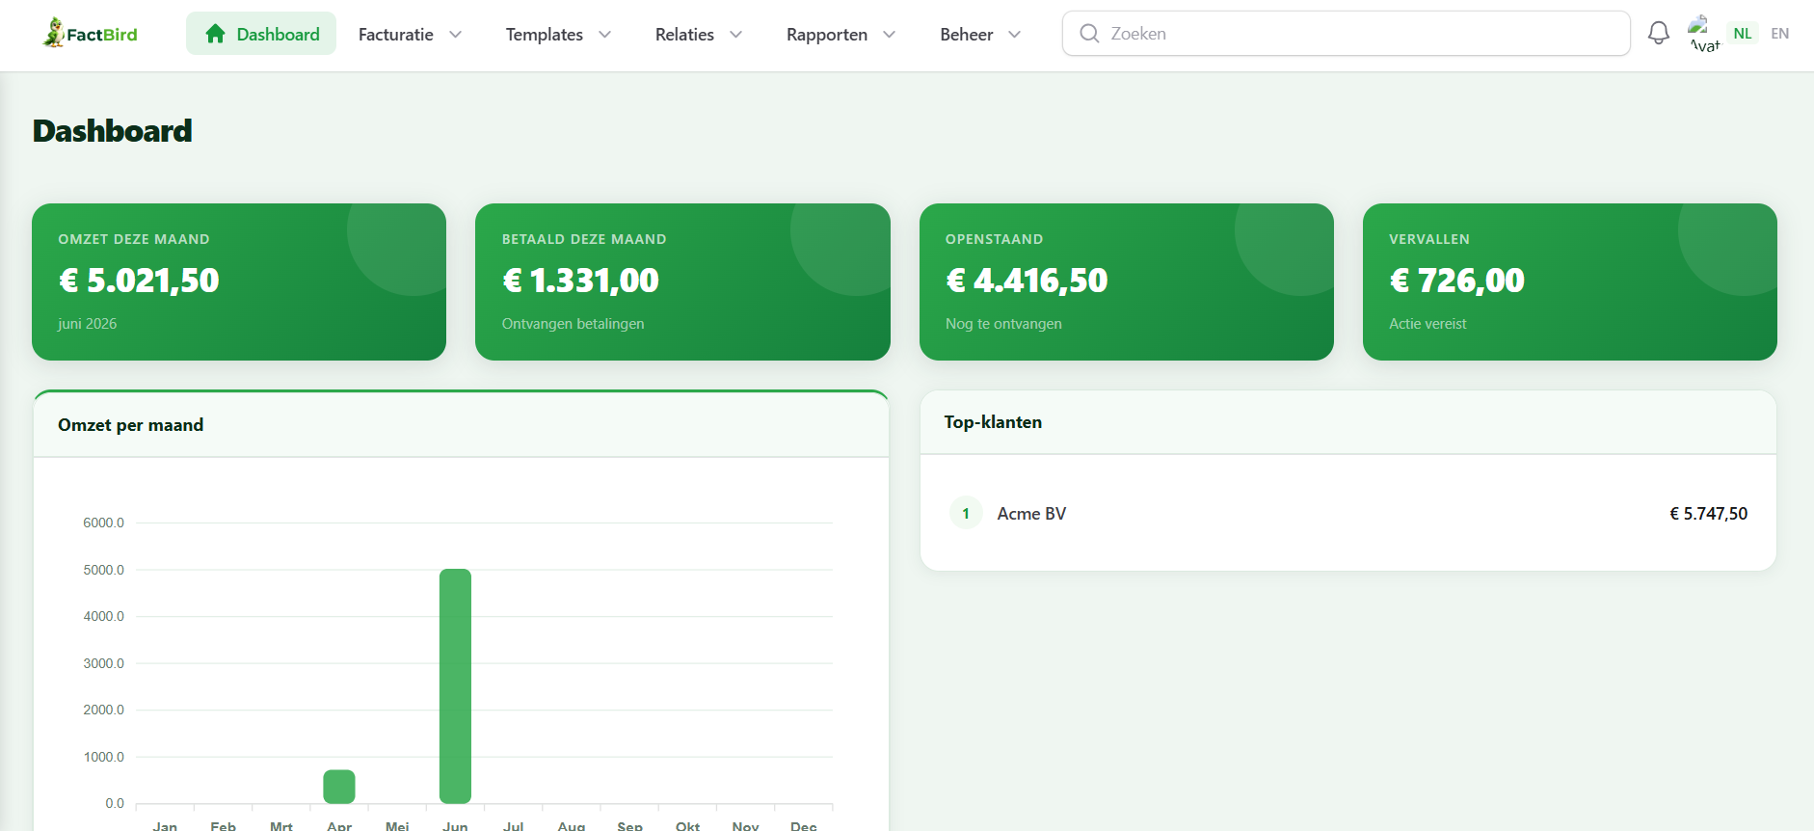Expand the Relaties chevron
Image resolution: width=1814 pixels, height=831 pixels.
coord(736,35)
